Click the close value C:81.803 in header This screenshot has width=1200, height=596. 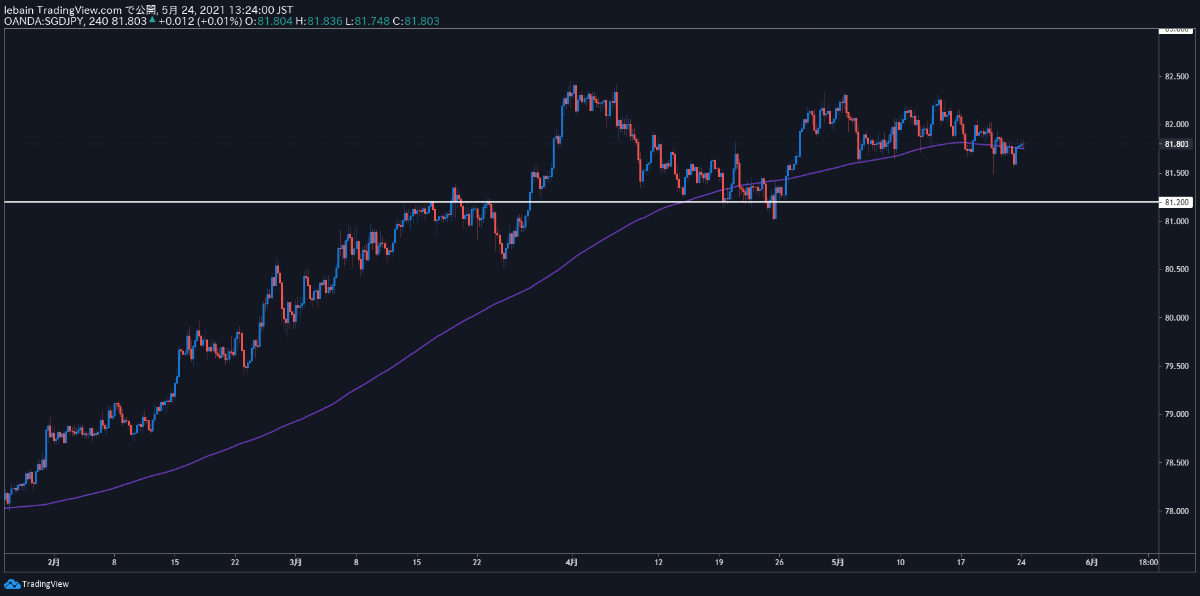(416, 21)
